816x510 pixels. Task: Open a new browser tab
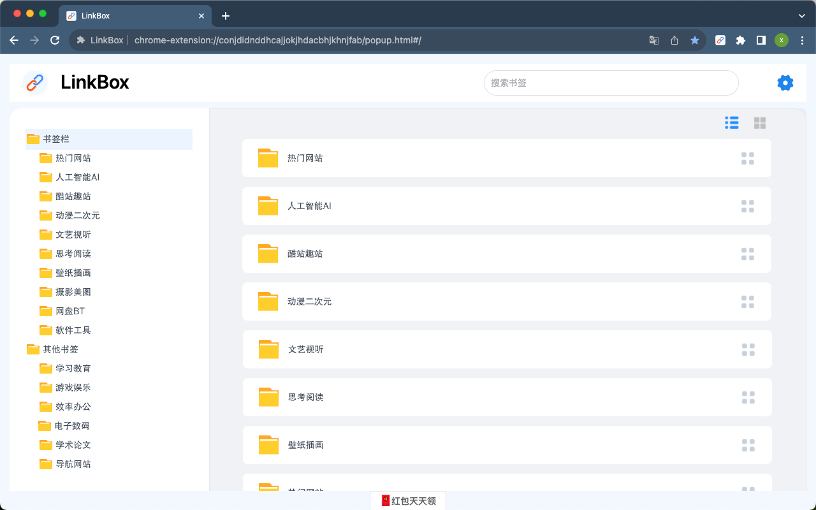[225, 16]
